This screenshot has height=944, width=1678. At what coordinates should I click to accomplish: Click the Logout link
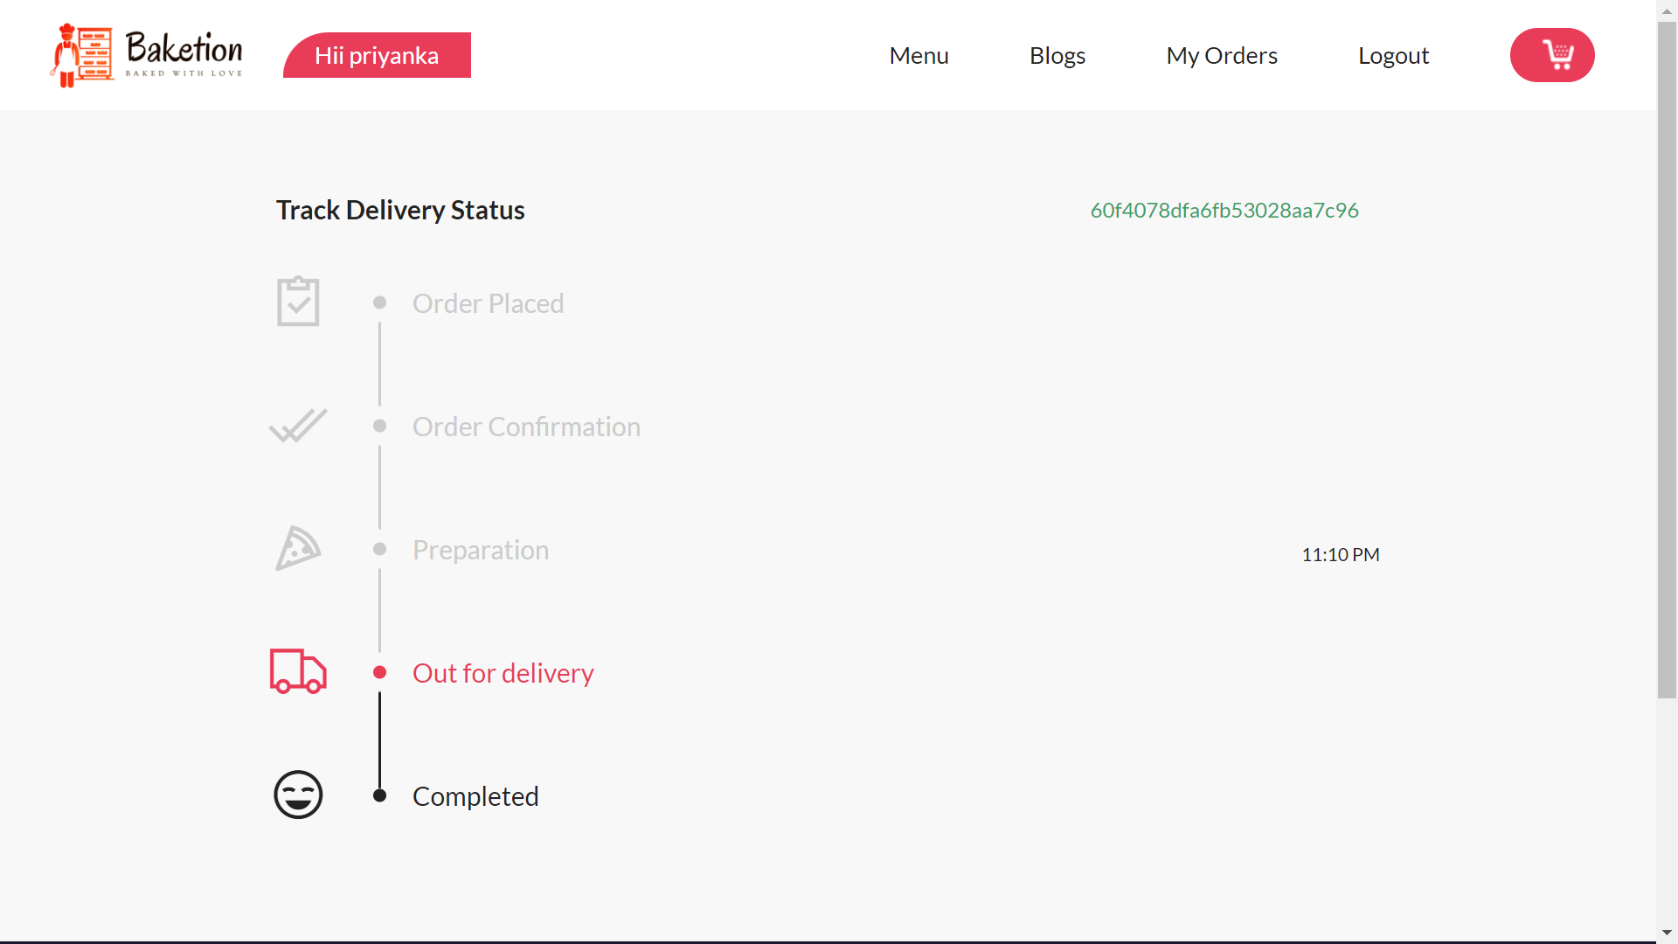click(x=1393, y=55)
